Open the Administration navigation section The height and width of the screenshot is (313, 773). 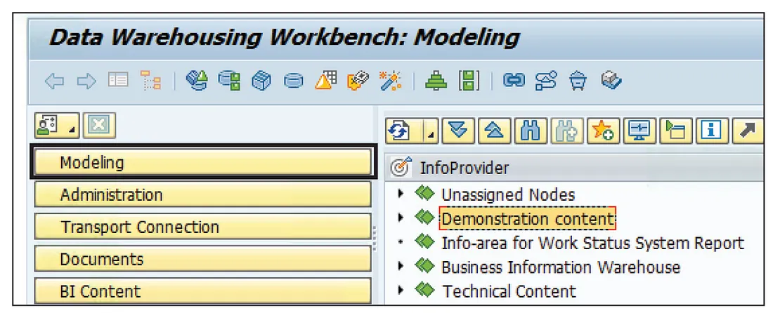click(x=202, y=194)
